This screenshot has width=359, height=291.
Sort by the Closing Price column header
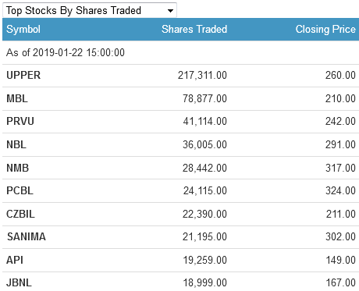coord(325,29)
